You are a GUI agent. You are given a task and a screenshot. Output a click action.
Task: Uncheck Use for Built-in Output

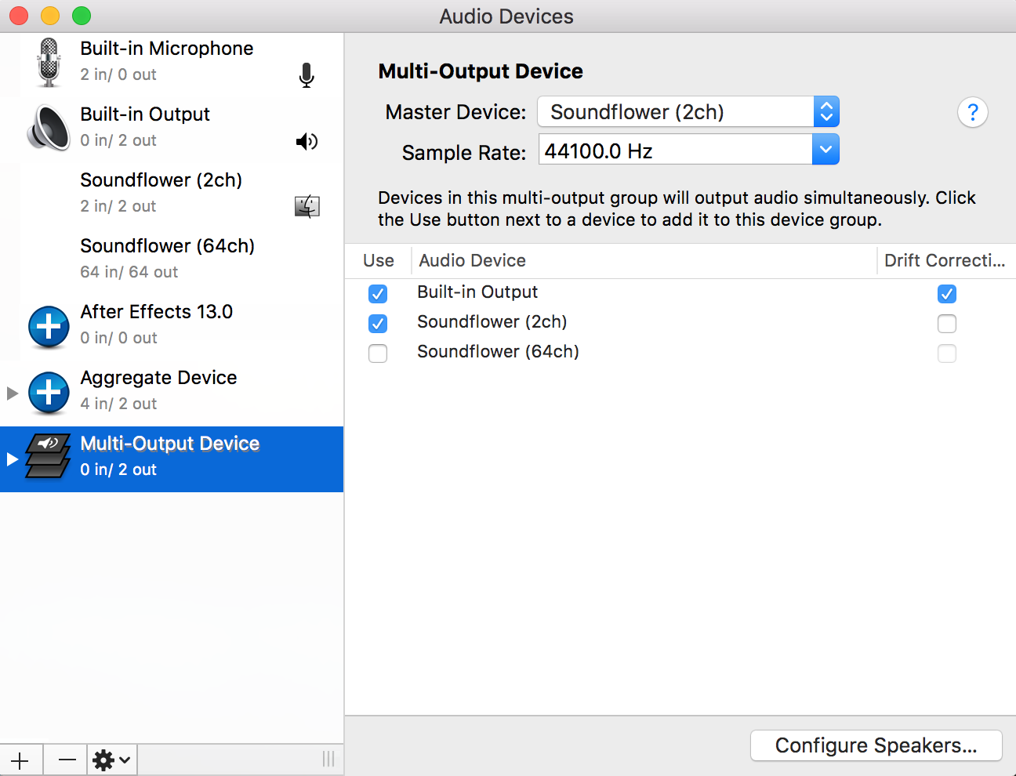[378, 294]
